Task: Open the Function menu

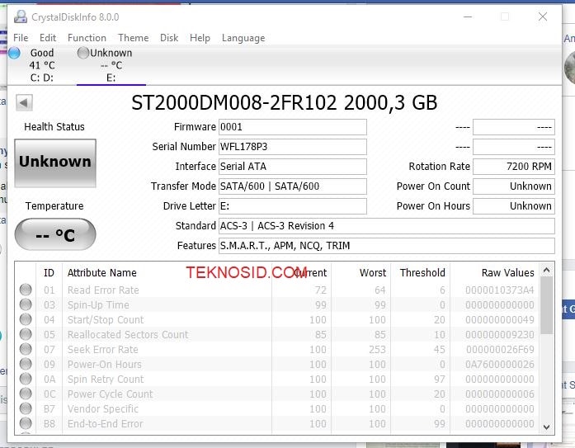Action: click(87, 38)
